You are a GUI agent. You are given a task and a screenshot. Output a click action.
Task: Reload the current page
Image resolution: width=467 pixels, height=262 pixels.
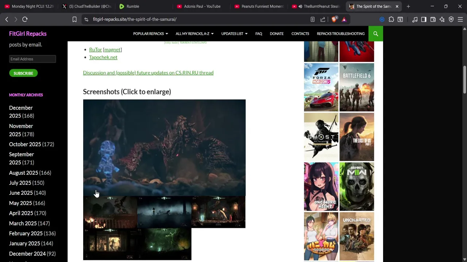coord(25,19)
